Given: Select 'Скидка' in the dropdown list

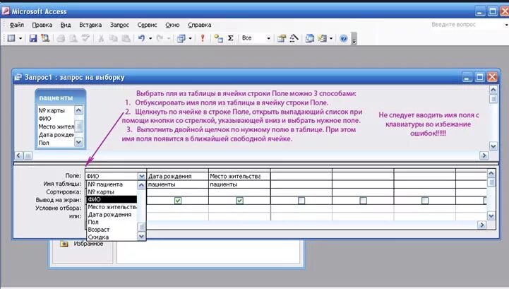Looking at the screenshot, I should tap(112, 237).
